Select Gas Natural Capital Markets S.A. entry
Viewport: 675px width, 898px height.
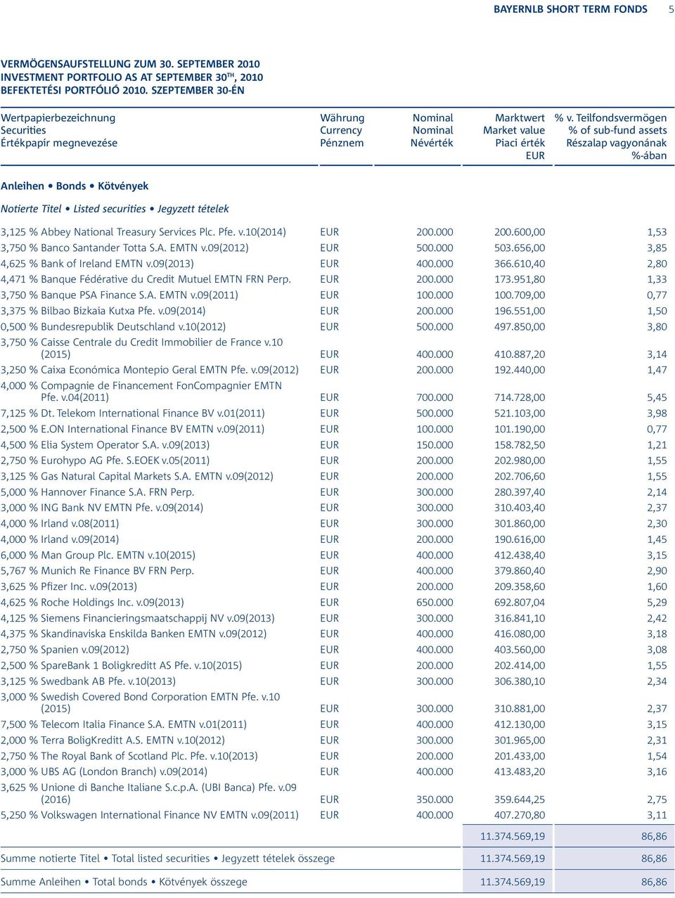click(137, 477)
